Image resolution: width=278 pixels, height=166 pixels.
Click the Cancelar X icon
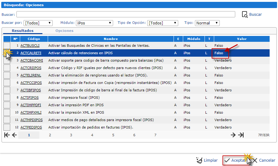coord(255,160)
